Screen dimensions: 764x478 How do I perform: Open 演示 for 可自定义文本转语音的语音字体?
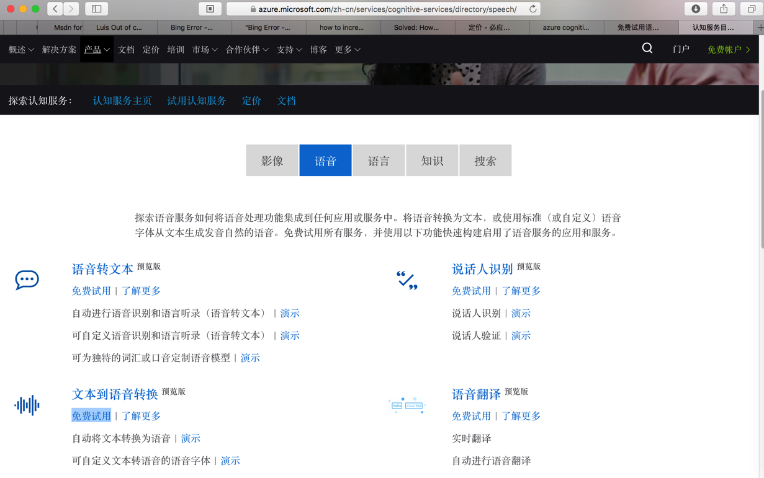(x=230, y=461)
